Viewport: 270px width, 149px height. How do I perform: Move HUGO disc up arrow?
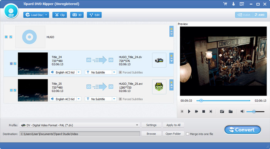pyautogui.click(x=171, y=31)
